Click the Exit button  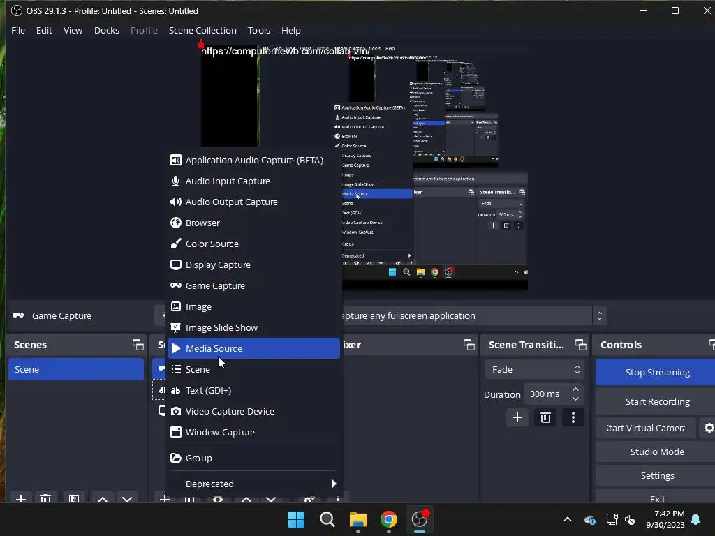657,498
